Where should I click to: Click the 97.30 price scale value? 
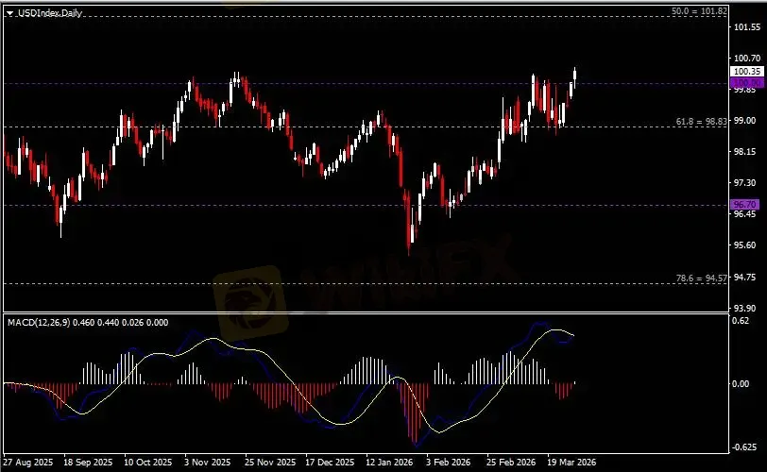click(x=745, y=183)
